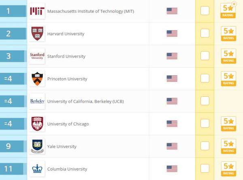Click the University of Chicago crest
Image resolution: width=243 pixels, height=180 pixels.
(x=37, y=124)
